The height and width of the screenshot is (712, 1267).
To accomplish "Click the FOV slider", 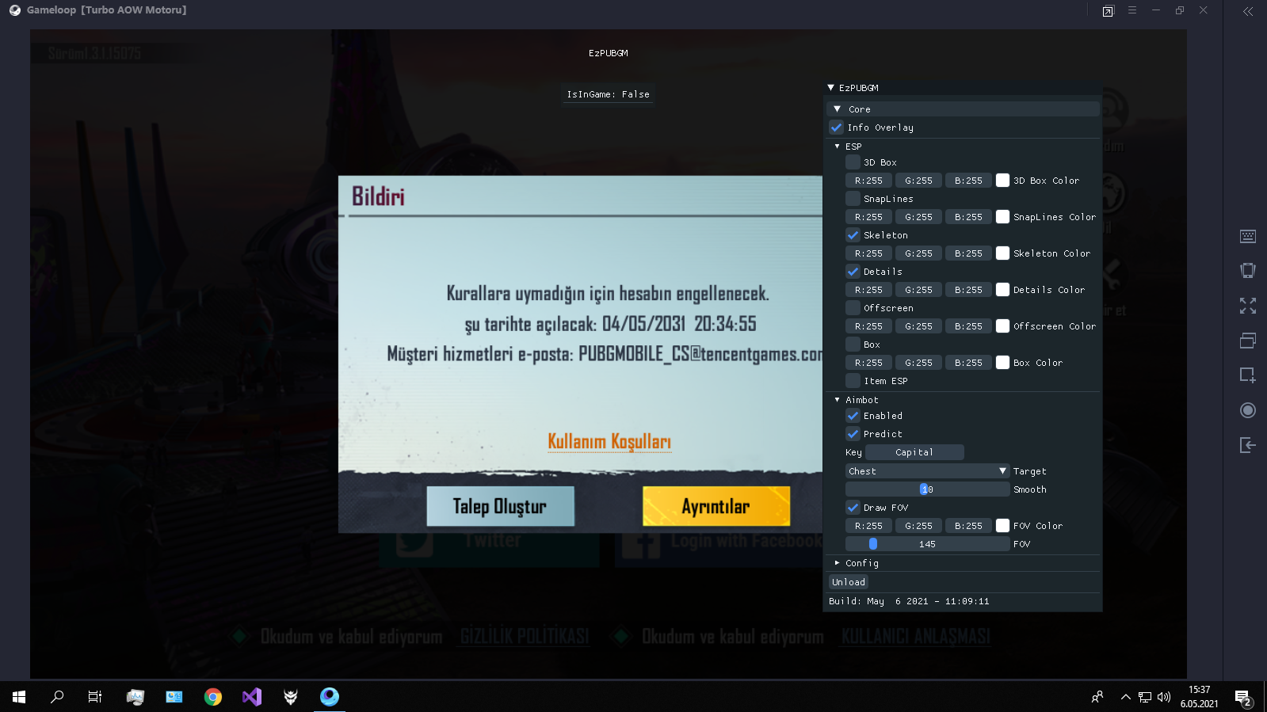I will (927, 544).
